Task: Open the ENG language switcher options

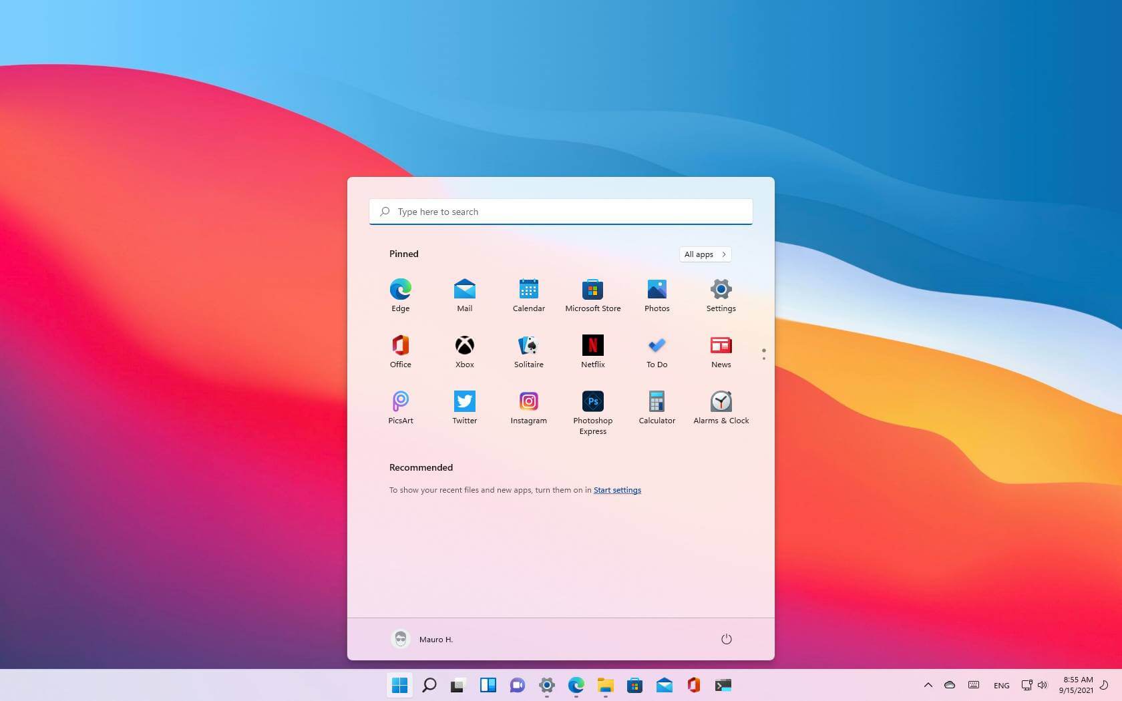Action: (x=1001, y=685)
